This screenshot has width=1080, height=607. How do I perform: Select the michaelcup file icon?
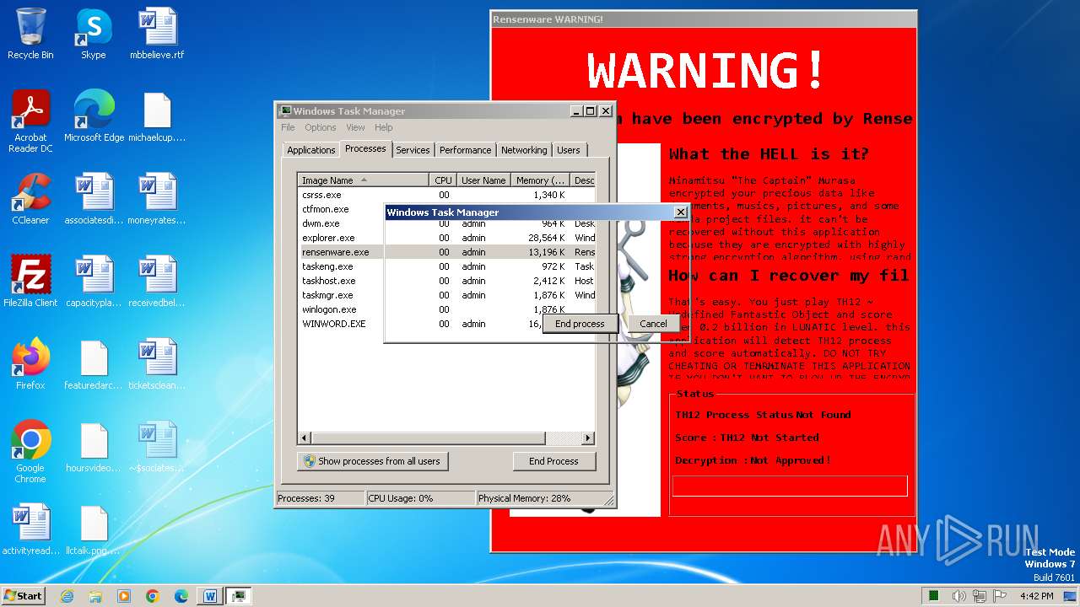(157, 116)
